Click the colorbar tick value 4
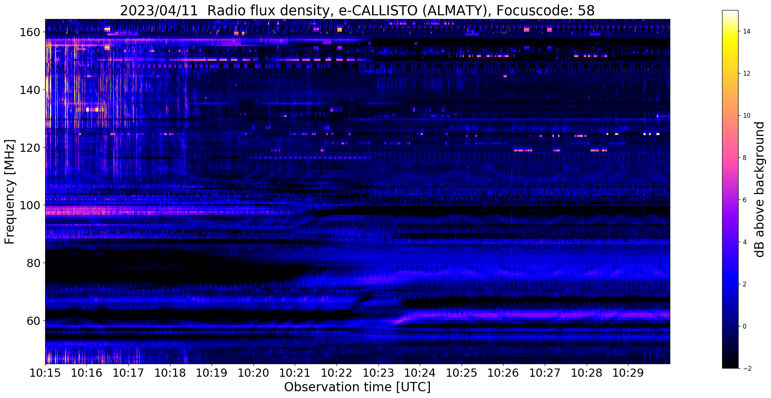 [745, 242]
